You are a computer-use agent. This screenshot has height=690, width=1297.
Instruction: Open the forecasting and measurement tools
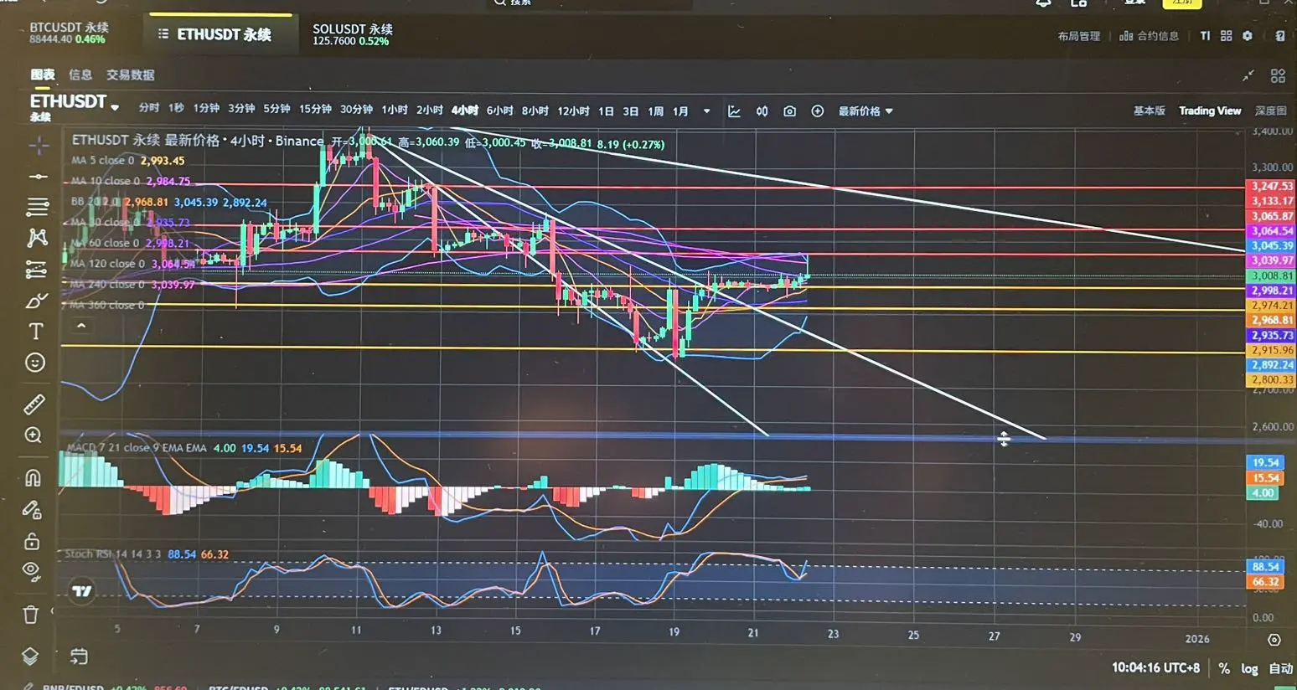click(x=36, y=270)
